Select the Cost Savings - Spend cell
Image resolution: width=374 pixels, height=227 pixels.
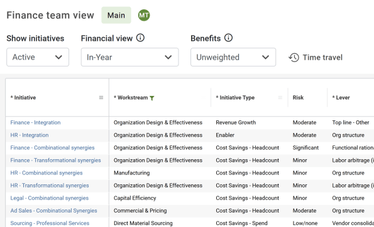click(241, 223)
